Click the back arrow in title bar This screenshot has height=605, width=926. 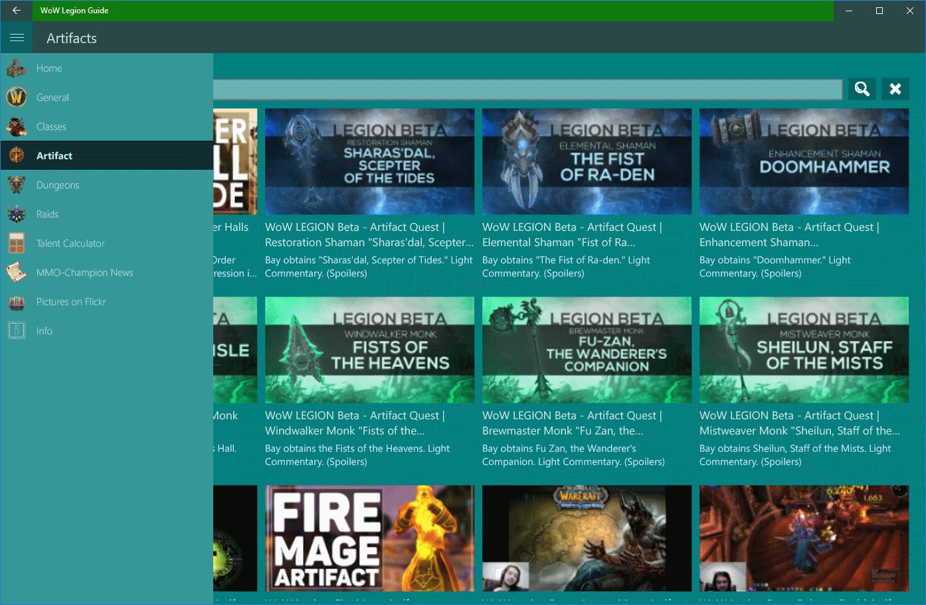[17, 11]
